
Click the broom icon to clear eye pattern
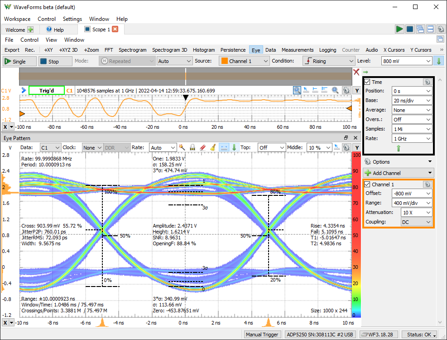[213, 147]
